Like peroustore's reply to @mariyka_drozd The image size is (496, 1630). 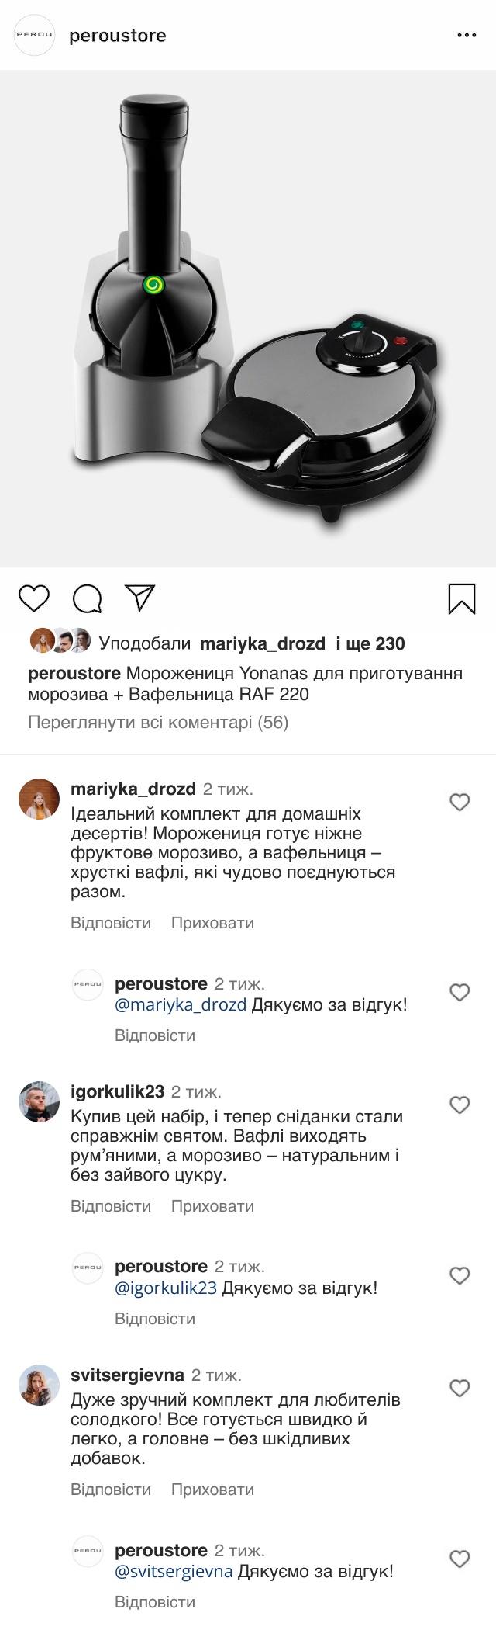460,992
